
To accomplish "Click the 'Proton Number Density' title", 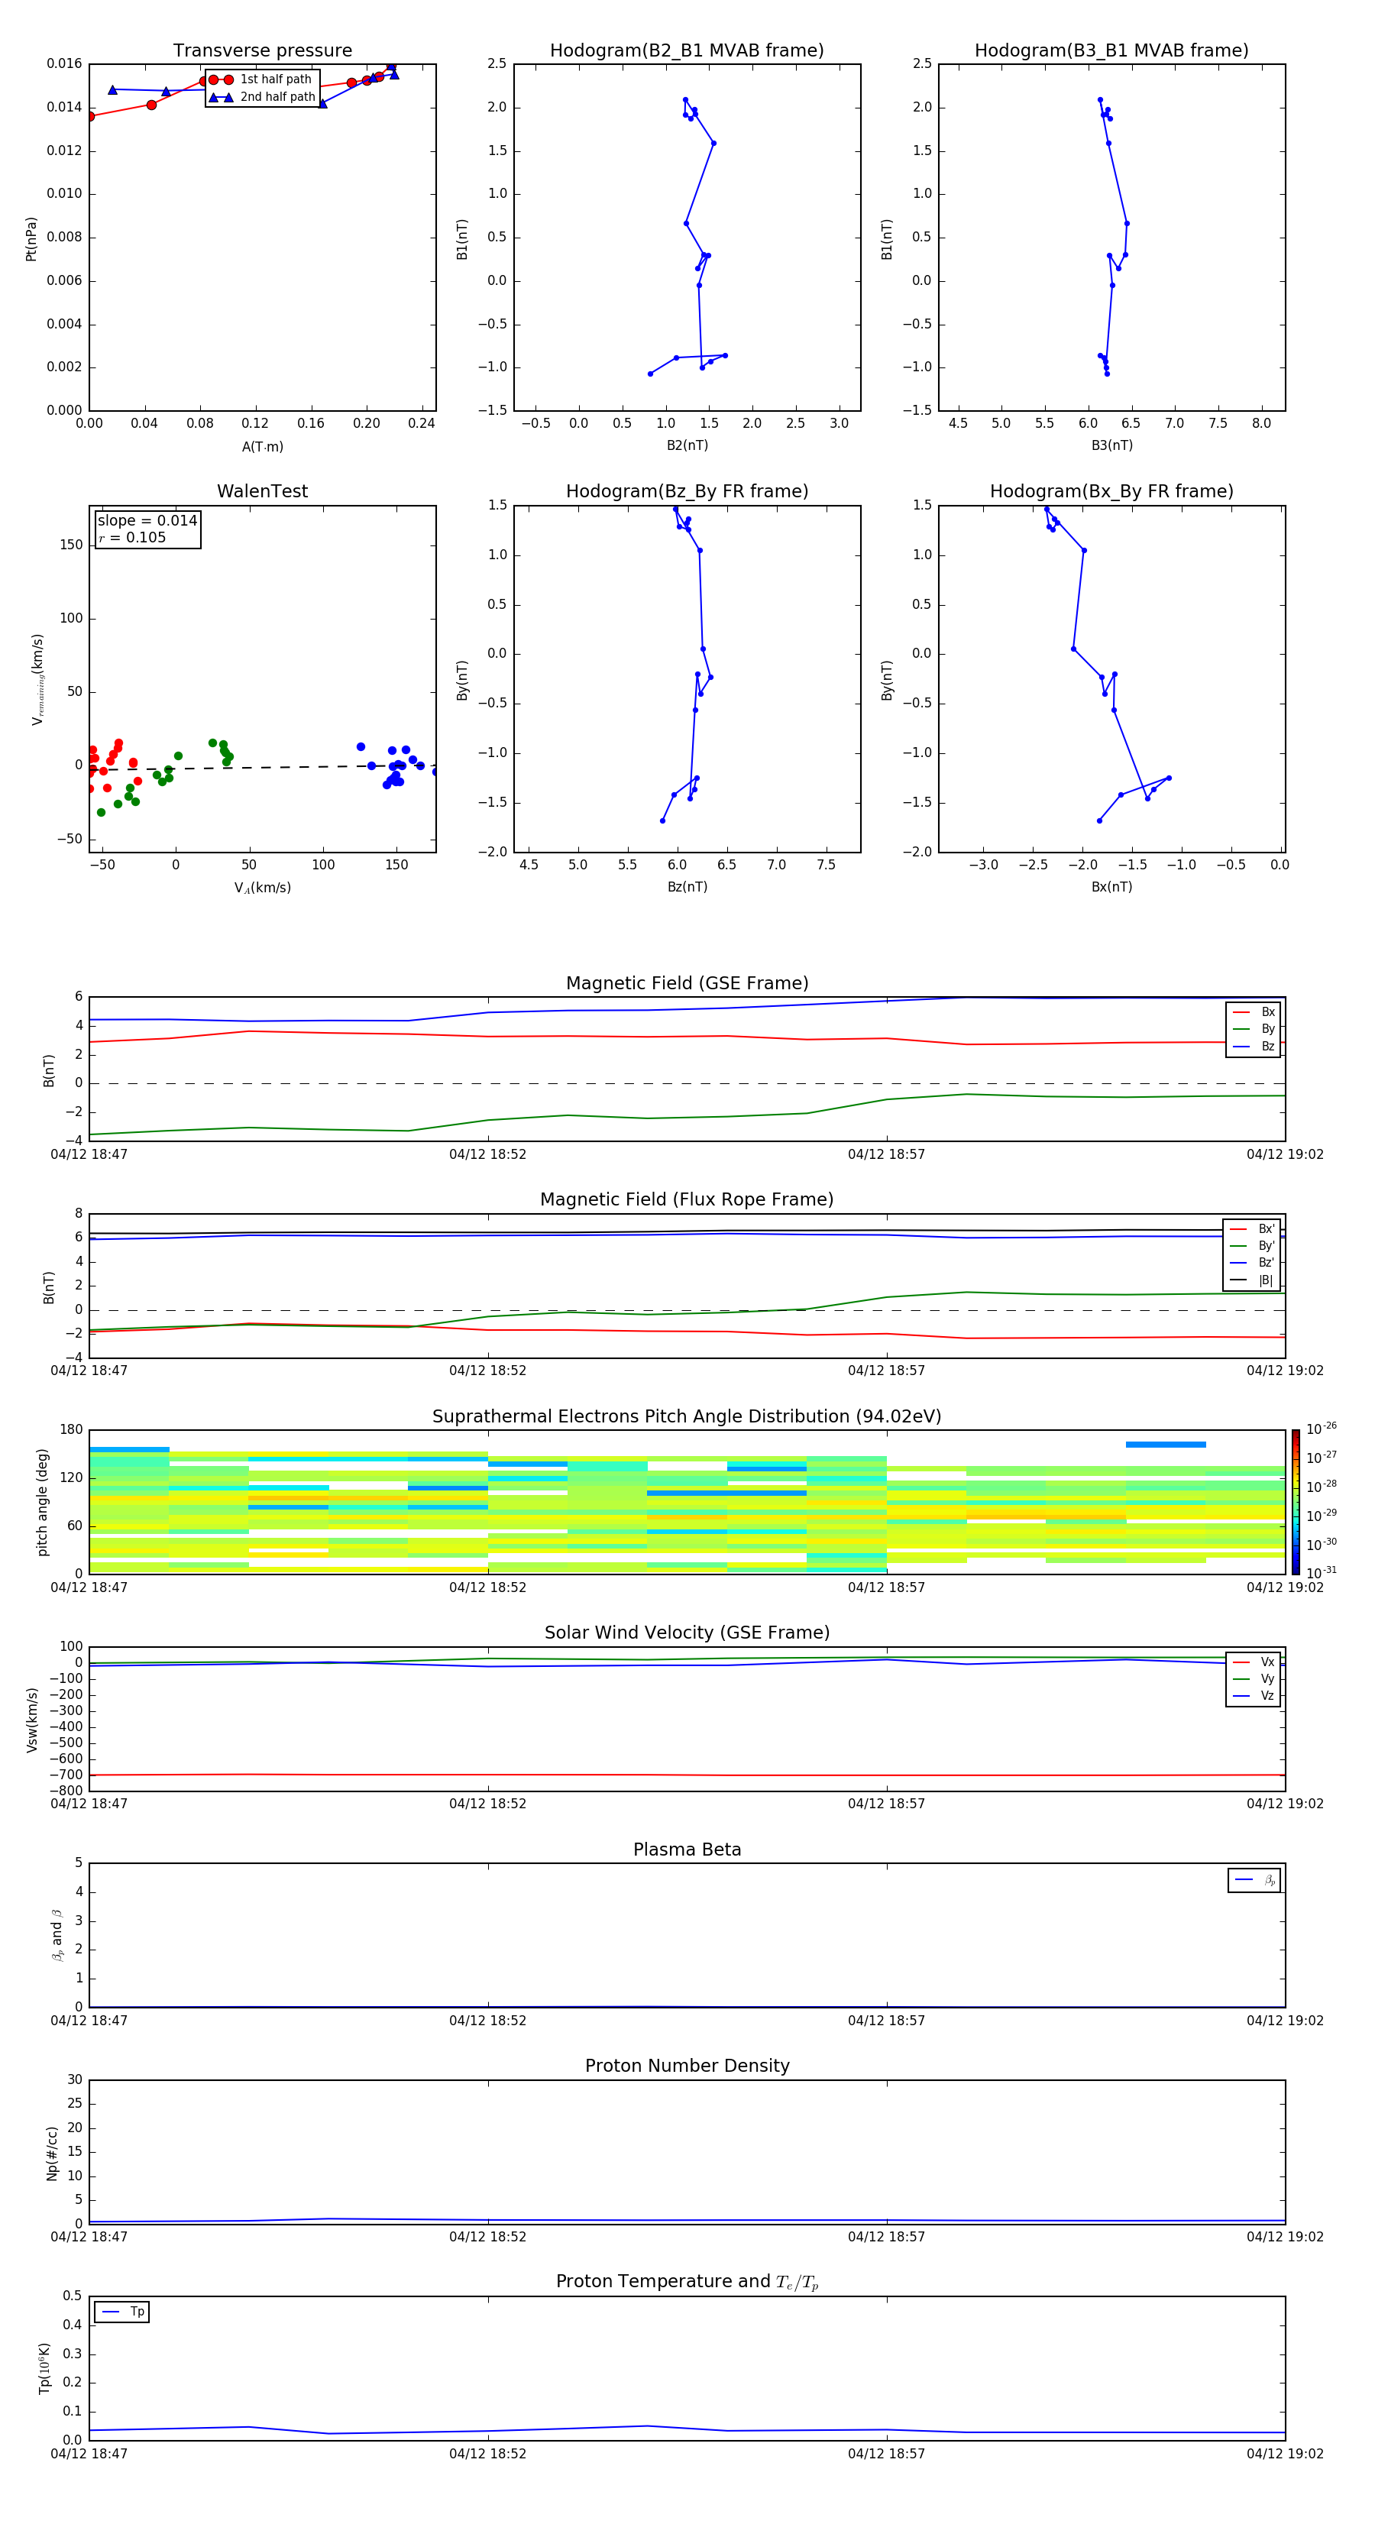I will tap(687, 2066).
